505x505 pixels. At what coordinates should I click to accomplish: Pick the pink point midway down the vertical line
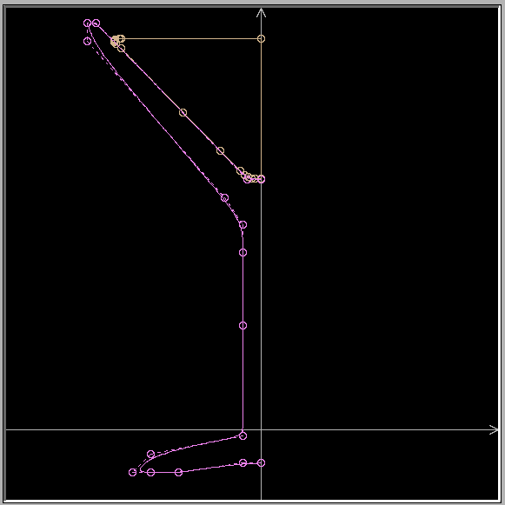tap(243, 326)
